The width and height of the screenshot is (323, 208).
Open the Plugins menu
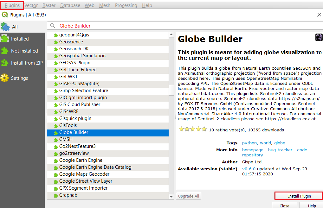(x=12, y=5)
